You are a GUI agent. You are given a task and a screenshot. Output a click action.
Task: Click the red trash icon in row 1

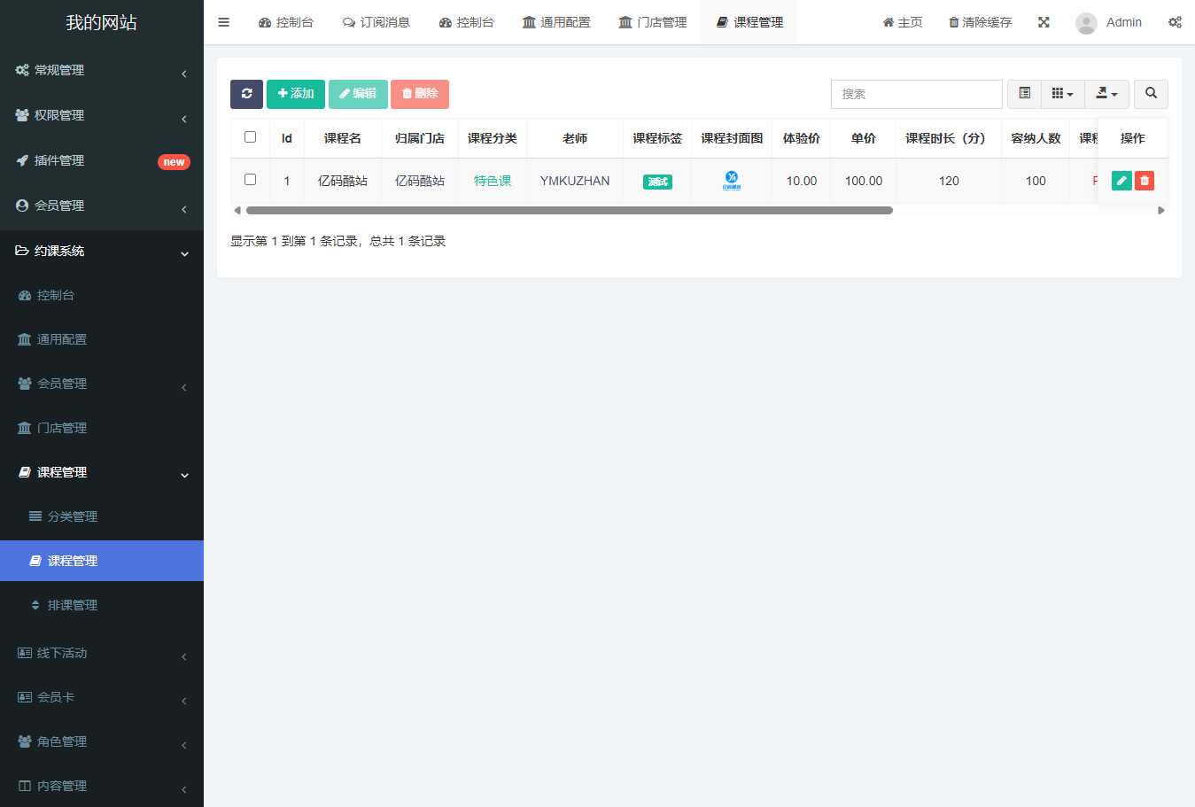point(1145,181)
